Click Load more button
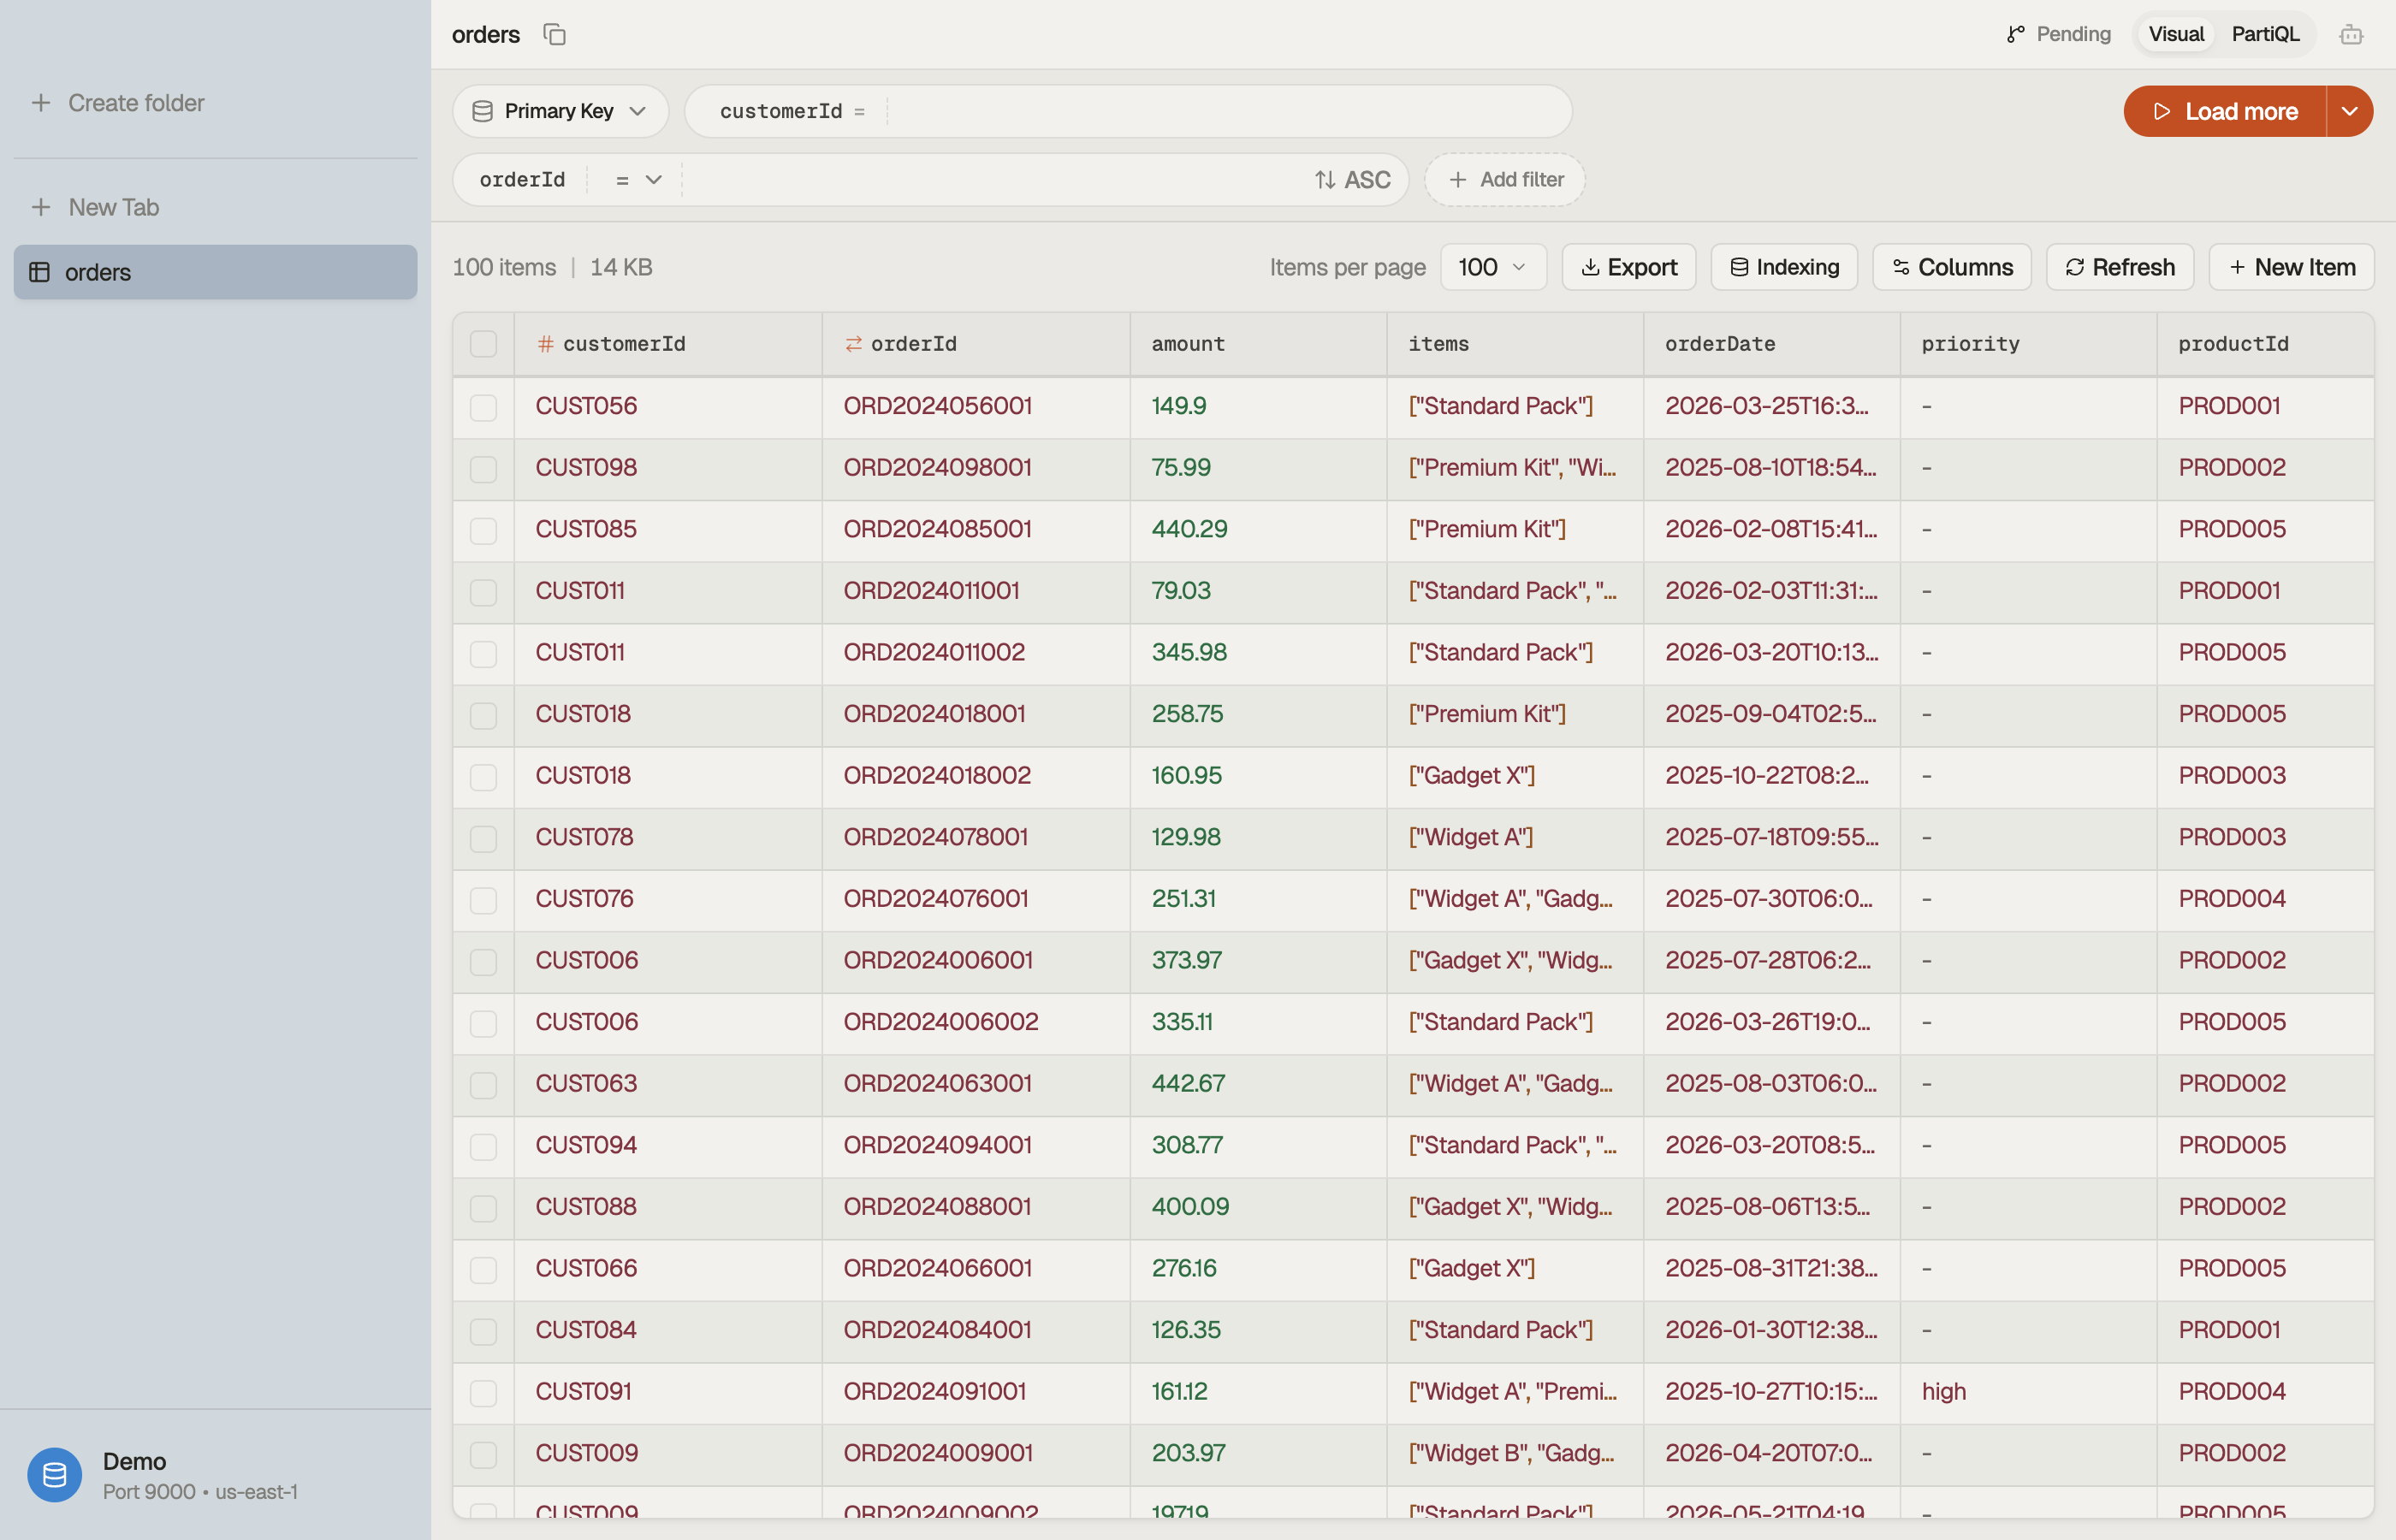2396x1540 pixels. 2225,111
